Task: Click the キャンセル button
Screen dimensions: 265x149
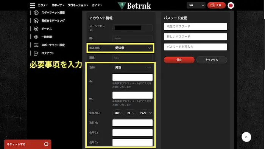Action: (212, 60)
